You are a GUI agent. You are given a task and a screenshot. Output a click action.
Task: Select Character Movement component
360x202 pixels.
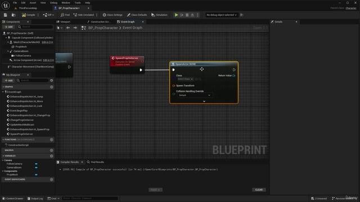click(x=33, y=67)
